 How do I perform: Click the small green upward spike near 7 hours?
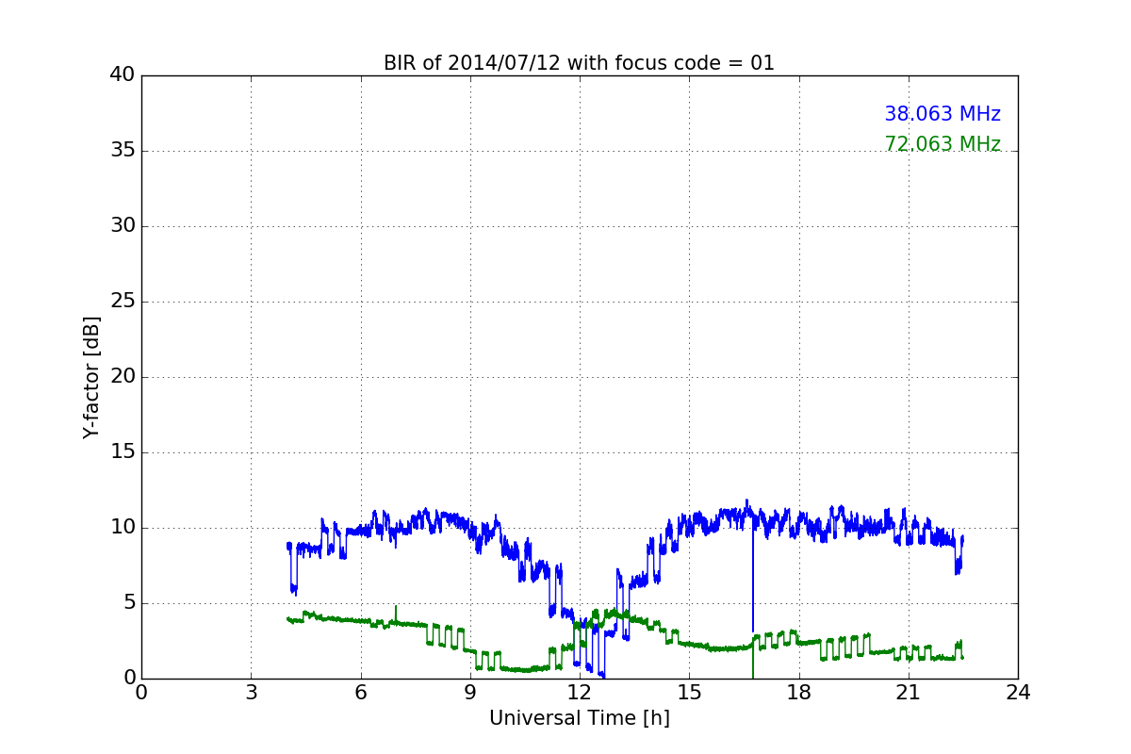(396, 613)
